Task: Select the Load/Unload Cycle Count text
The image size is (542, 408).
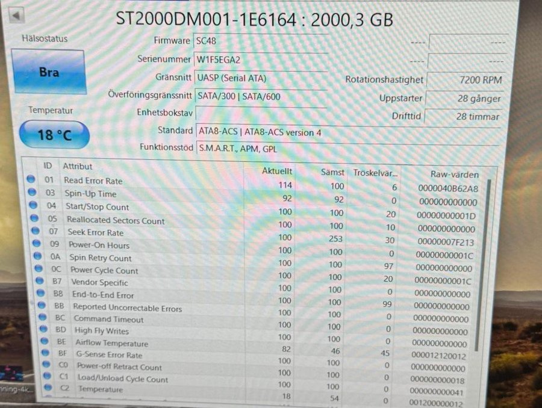Action: (123, 379)
